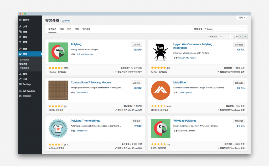Open Polylang Theme Strings title link
This screenshot has height=166, width=269.
tap(85, 121)
